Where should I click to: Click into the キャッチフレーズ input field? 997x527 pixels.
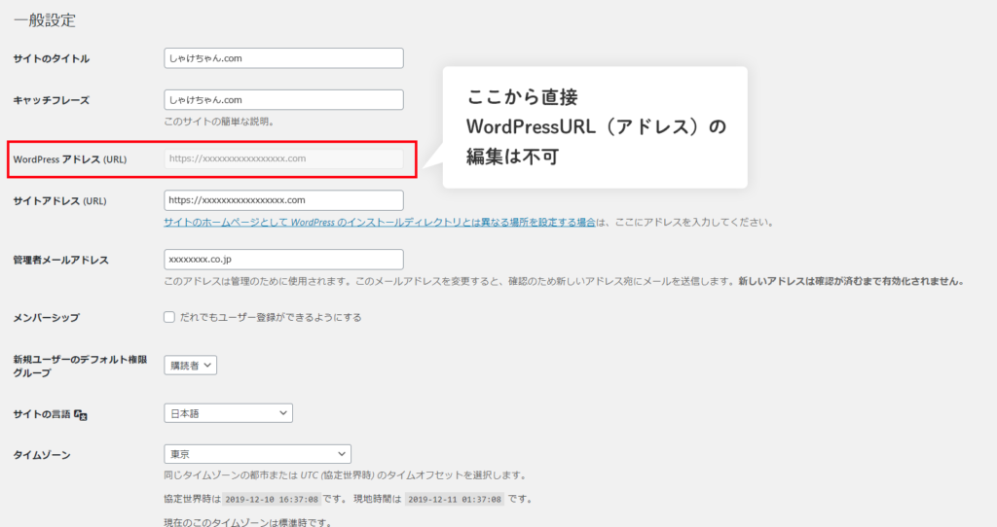pos(283,100)
